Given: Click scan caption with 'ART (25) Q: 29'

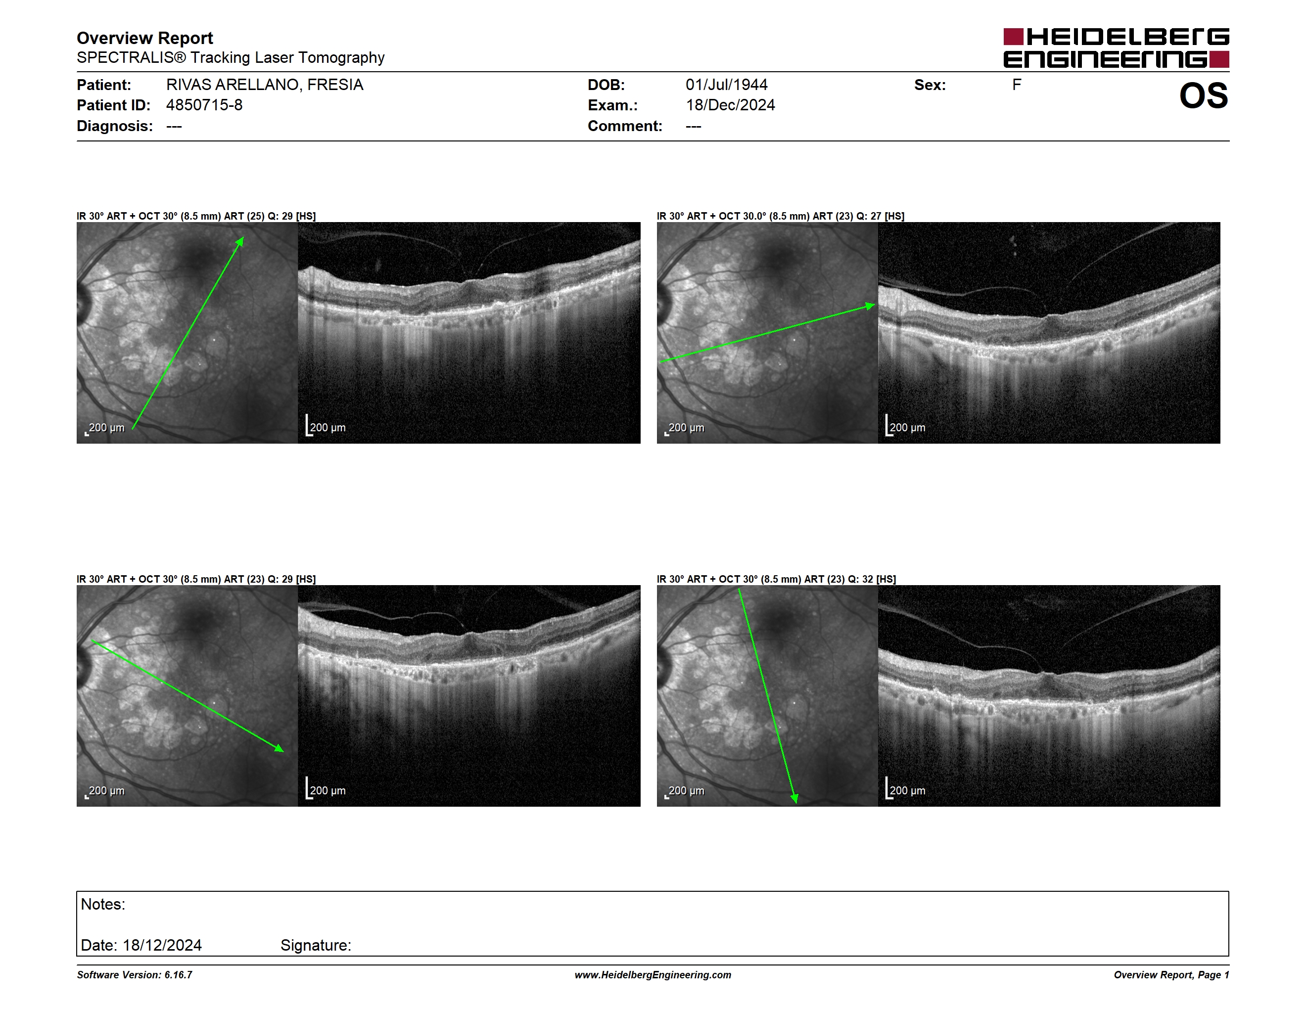Looking at the screenshot, I should coord(196,216).
